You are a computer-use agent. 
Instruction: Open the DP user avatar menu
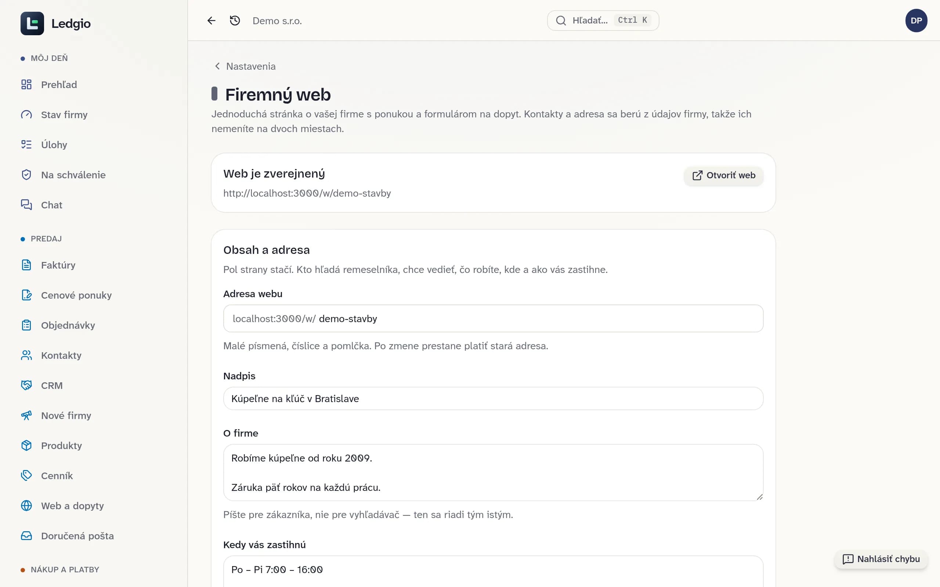[916, 21]
